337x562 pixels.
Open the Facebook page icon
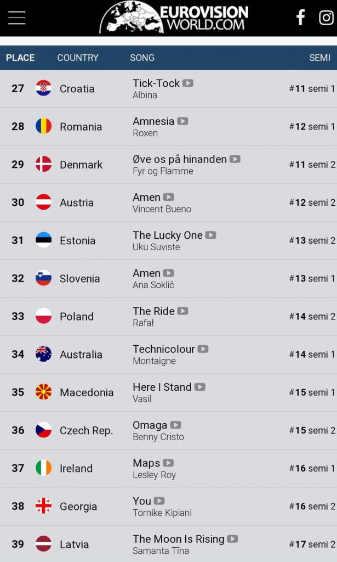coord(301,17)
